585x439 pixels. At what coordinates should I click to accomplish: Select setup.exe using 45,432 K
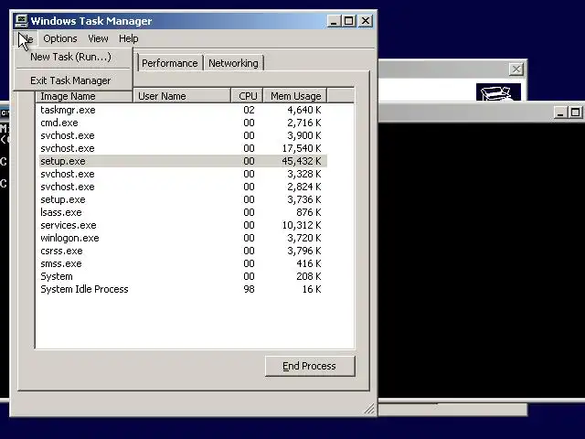coord(183,161)
